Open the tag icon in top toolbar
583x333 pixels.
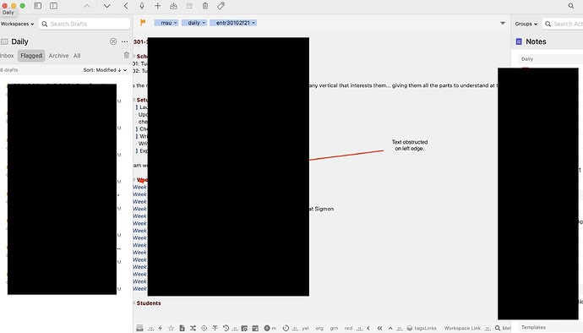(x=221, y=6)
